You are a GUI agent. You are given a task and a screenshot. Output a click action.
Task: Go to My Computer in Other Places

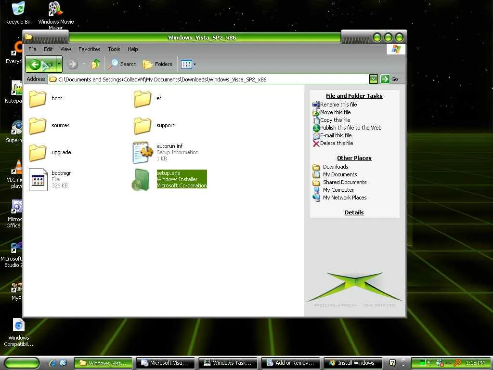333,190
